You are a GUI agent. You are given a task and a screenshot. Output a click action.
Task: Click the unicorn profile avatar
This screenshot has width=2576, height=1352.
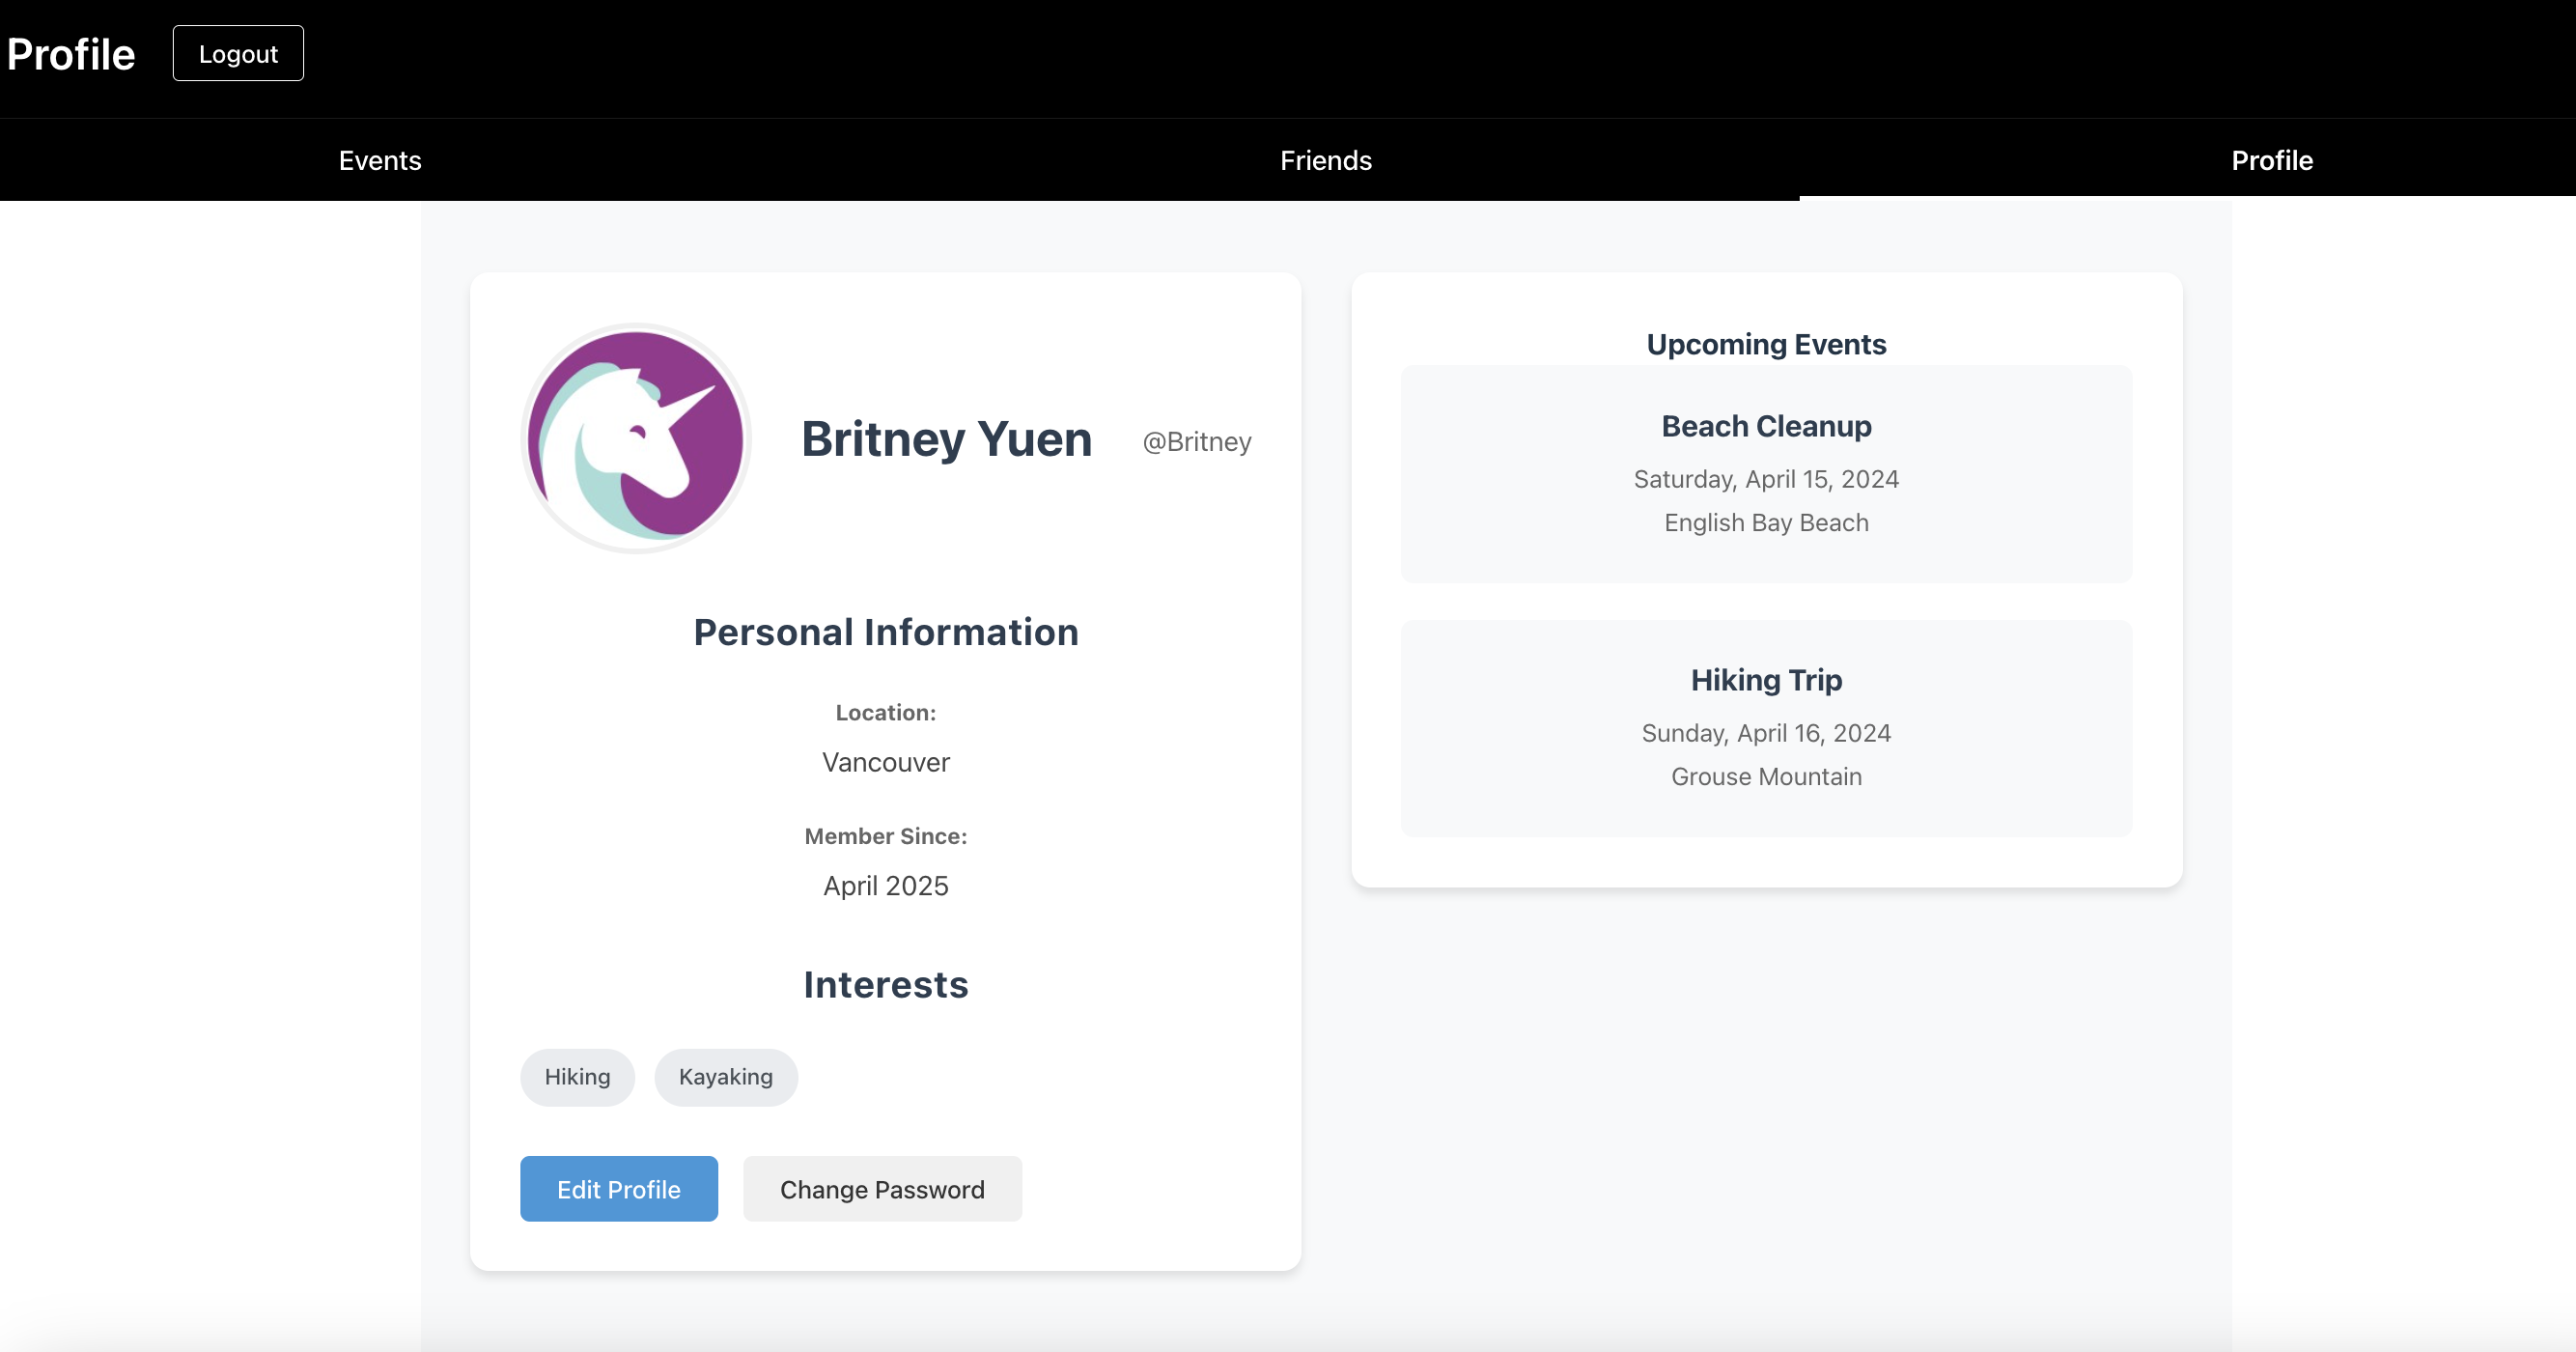[635, 438]
